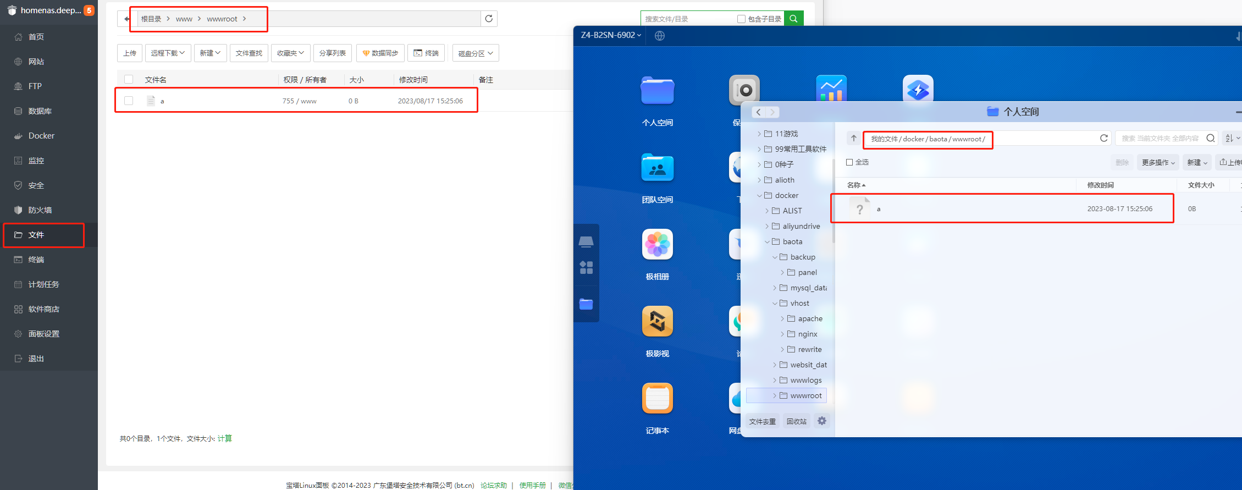Open 首页 in Baota sidebar

pos(36,37)
